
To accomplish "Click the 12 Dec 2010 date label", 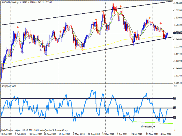I will pyautogui.click(x=108, y=134).
